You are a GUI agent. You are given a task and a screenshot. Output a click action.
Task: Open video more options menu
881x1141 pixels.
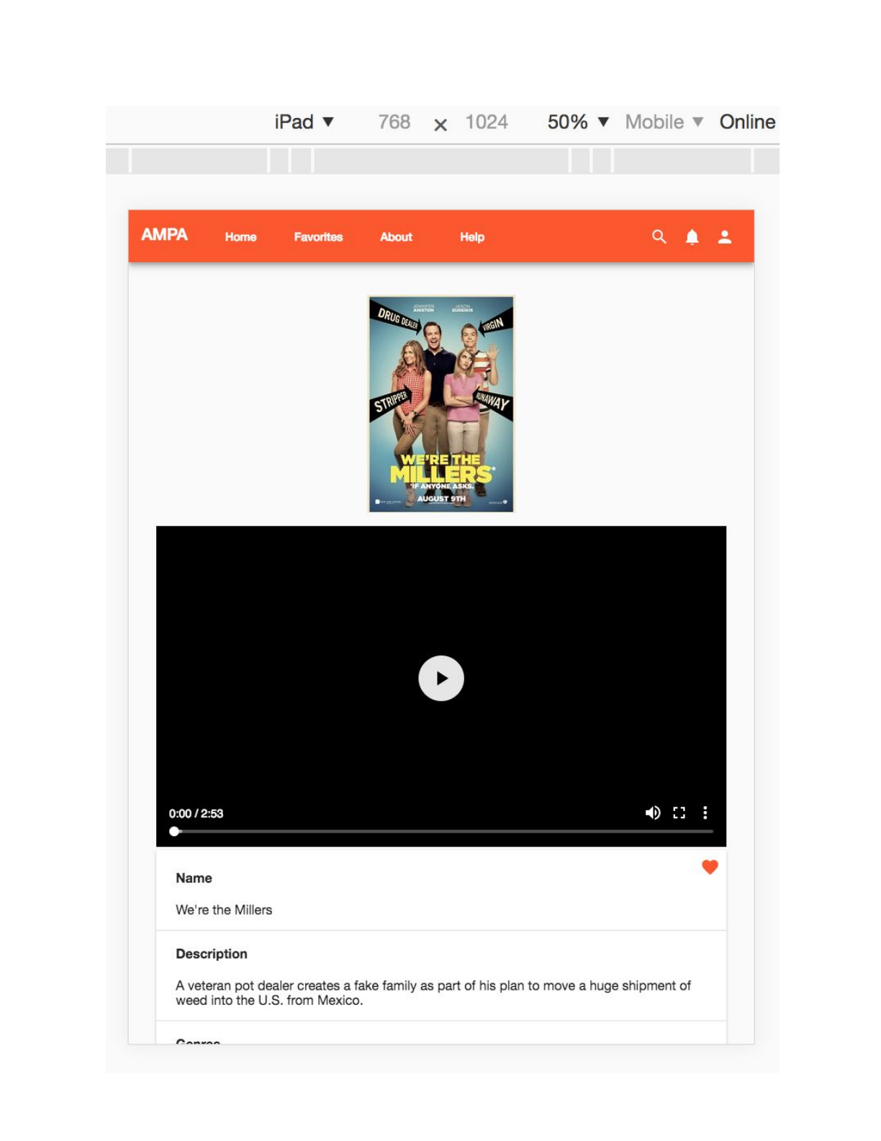click(704, 812)
